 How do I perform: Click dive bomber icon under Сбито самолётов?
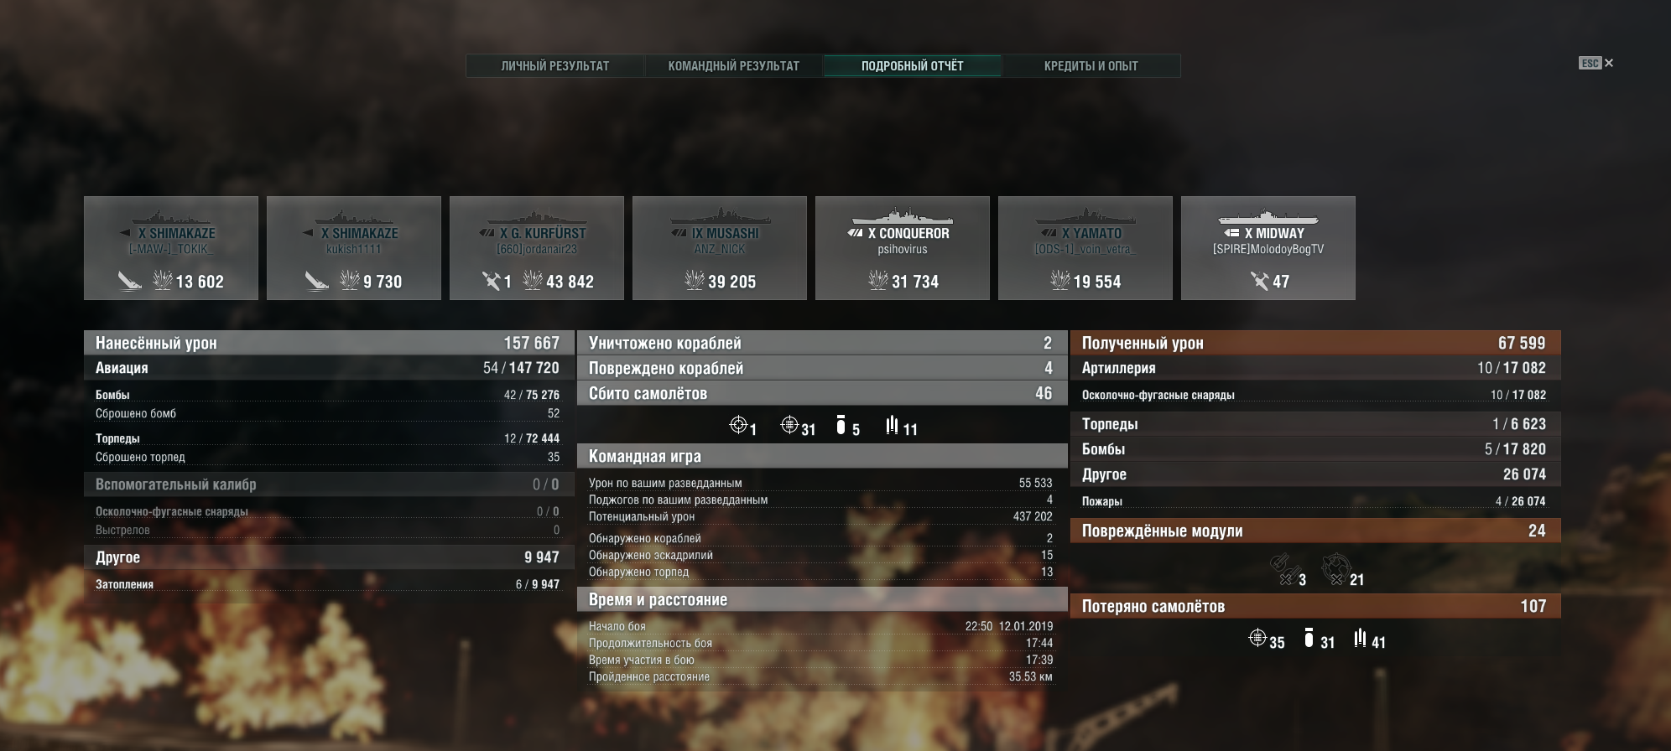click(x=841, y=425)
